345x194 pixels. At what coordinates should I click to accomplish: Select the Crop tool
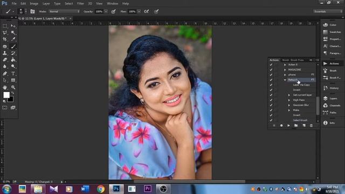pos(5,39)
